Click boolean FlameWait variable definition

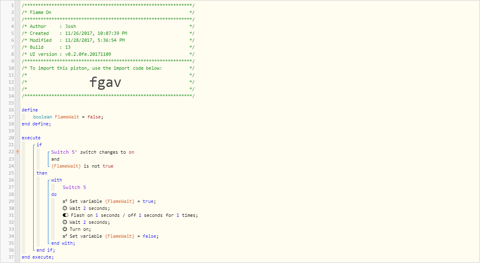[x=68, y=117]
